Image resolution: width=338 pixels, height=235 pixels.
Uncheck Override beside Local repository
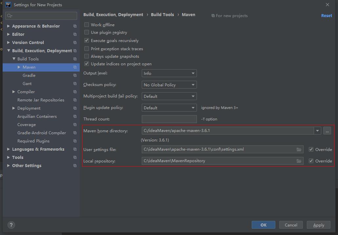tap(311, 161)
